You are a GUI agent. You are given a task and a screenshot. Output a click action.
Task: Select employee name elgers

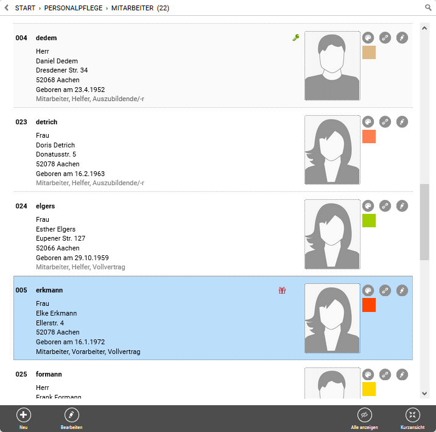click(45, 206)
